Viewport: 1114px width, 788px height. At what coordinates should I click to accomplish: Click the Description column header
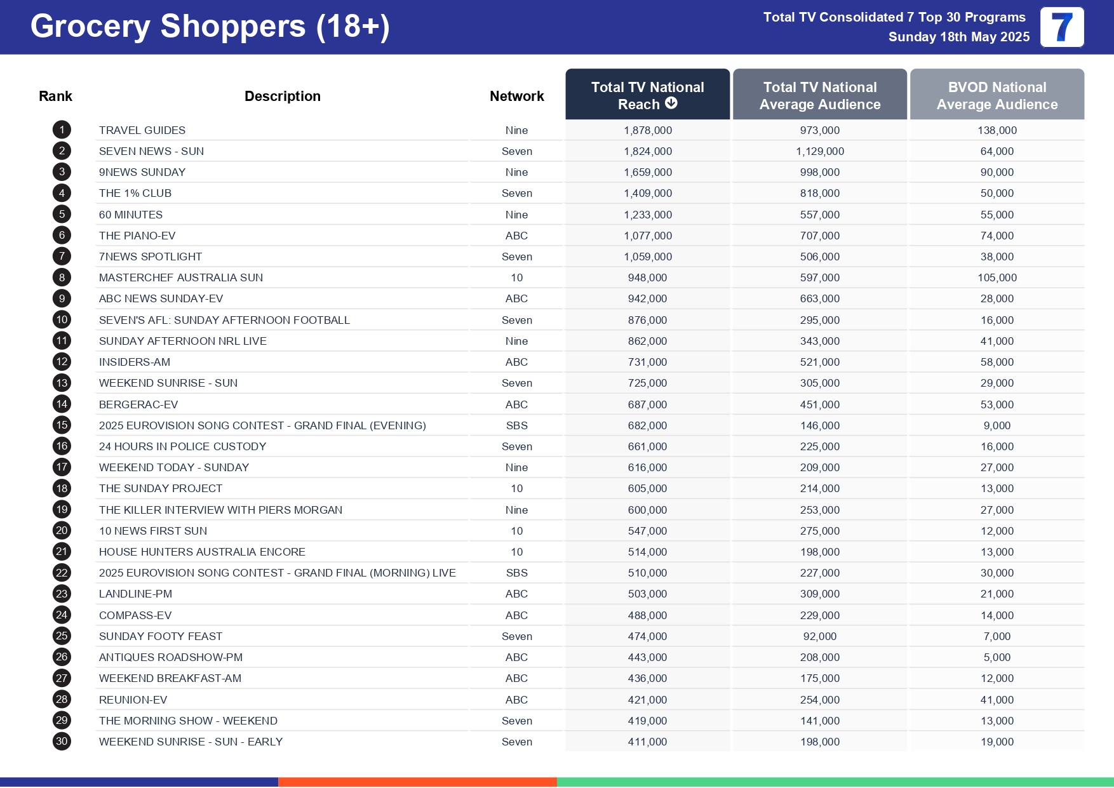coord(282,97)
